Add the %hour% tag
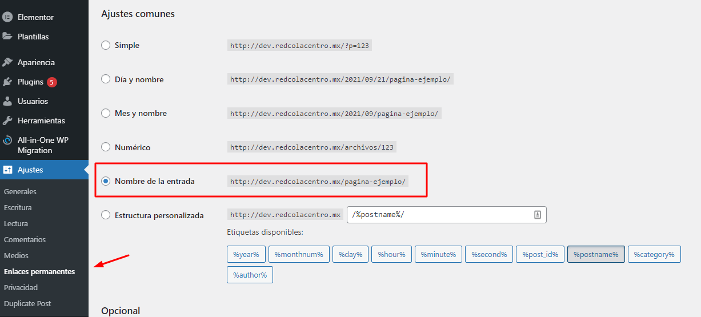Screen dimensions: 701x317 coord(391,254)
